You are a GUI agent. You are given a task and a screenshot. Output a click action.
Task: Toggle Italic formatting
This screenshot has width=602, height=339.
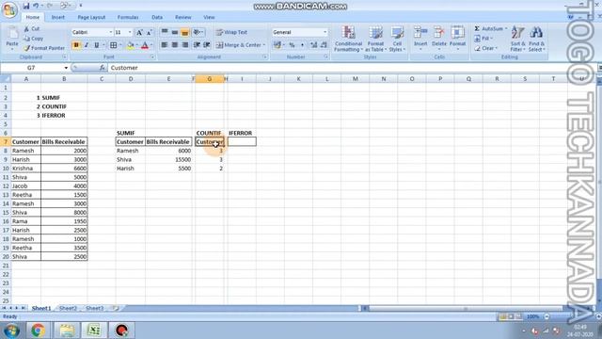[x=87, y=45]
